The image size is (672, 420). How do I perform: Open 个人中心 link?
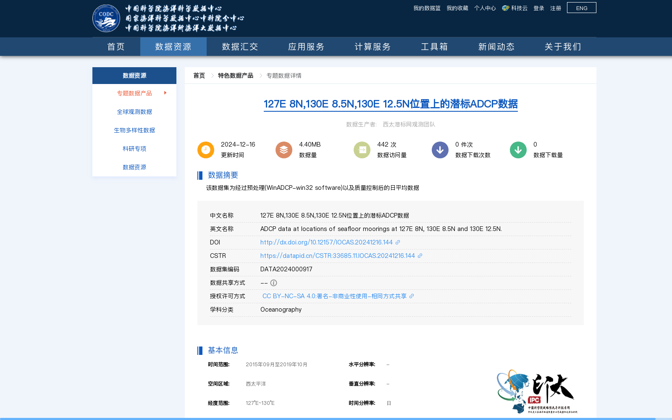tap(485, 8)
